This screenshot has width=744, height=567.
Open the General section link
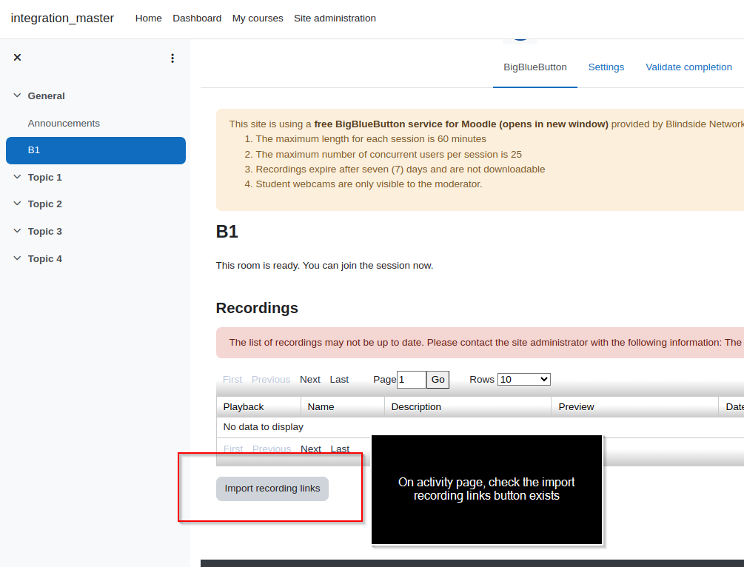(x=46, y=95)
